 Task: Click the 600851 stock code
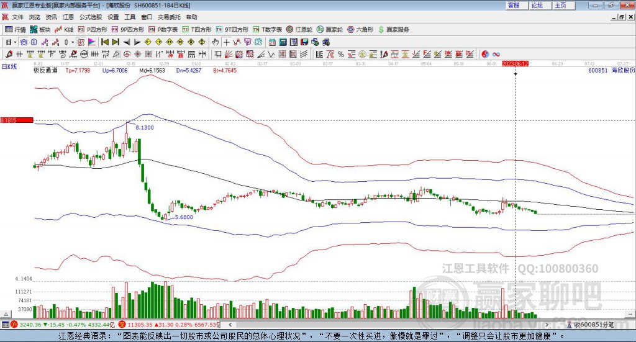pyautogui.click(x=598, y=70)
